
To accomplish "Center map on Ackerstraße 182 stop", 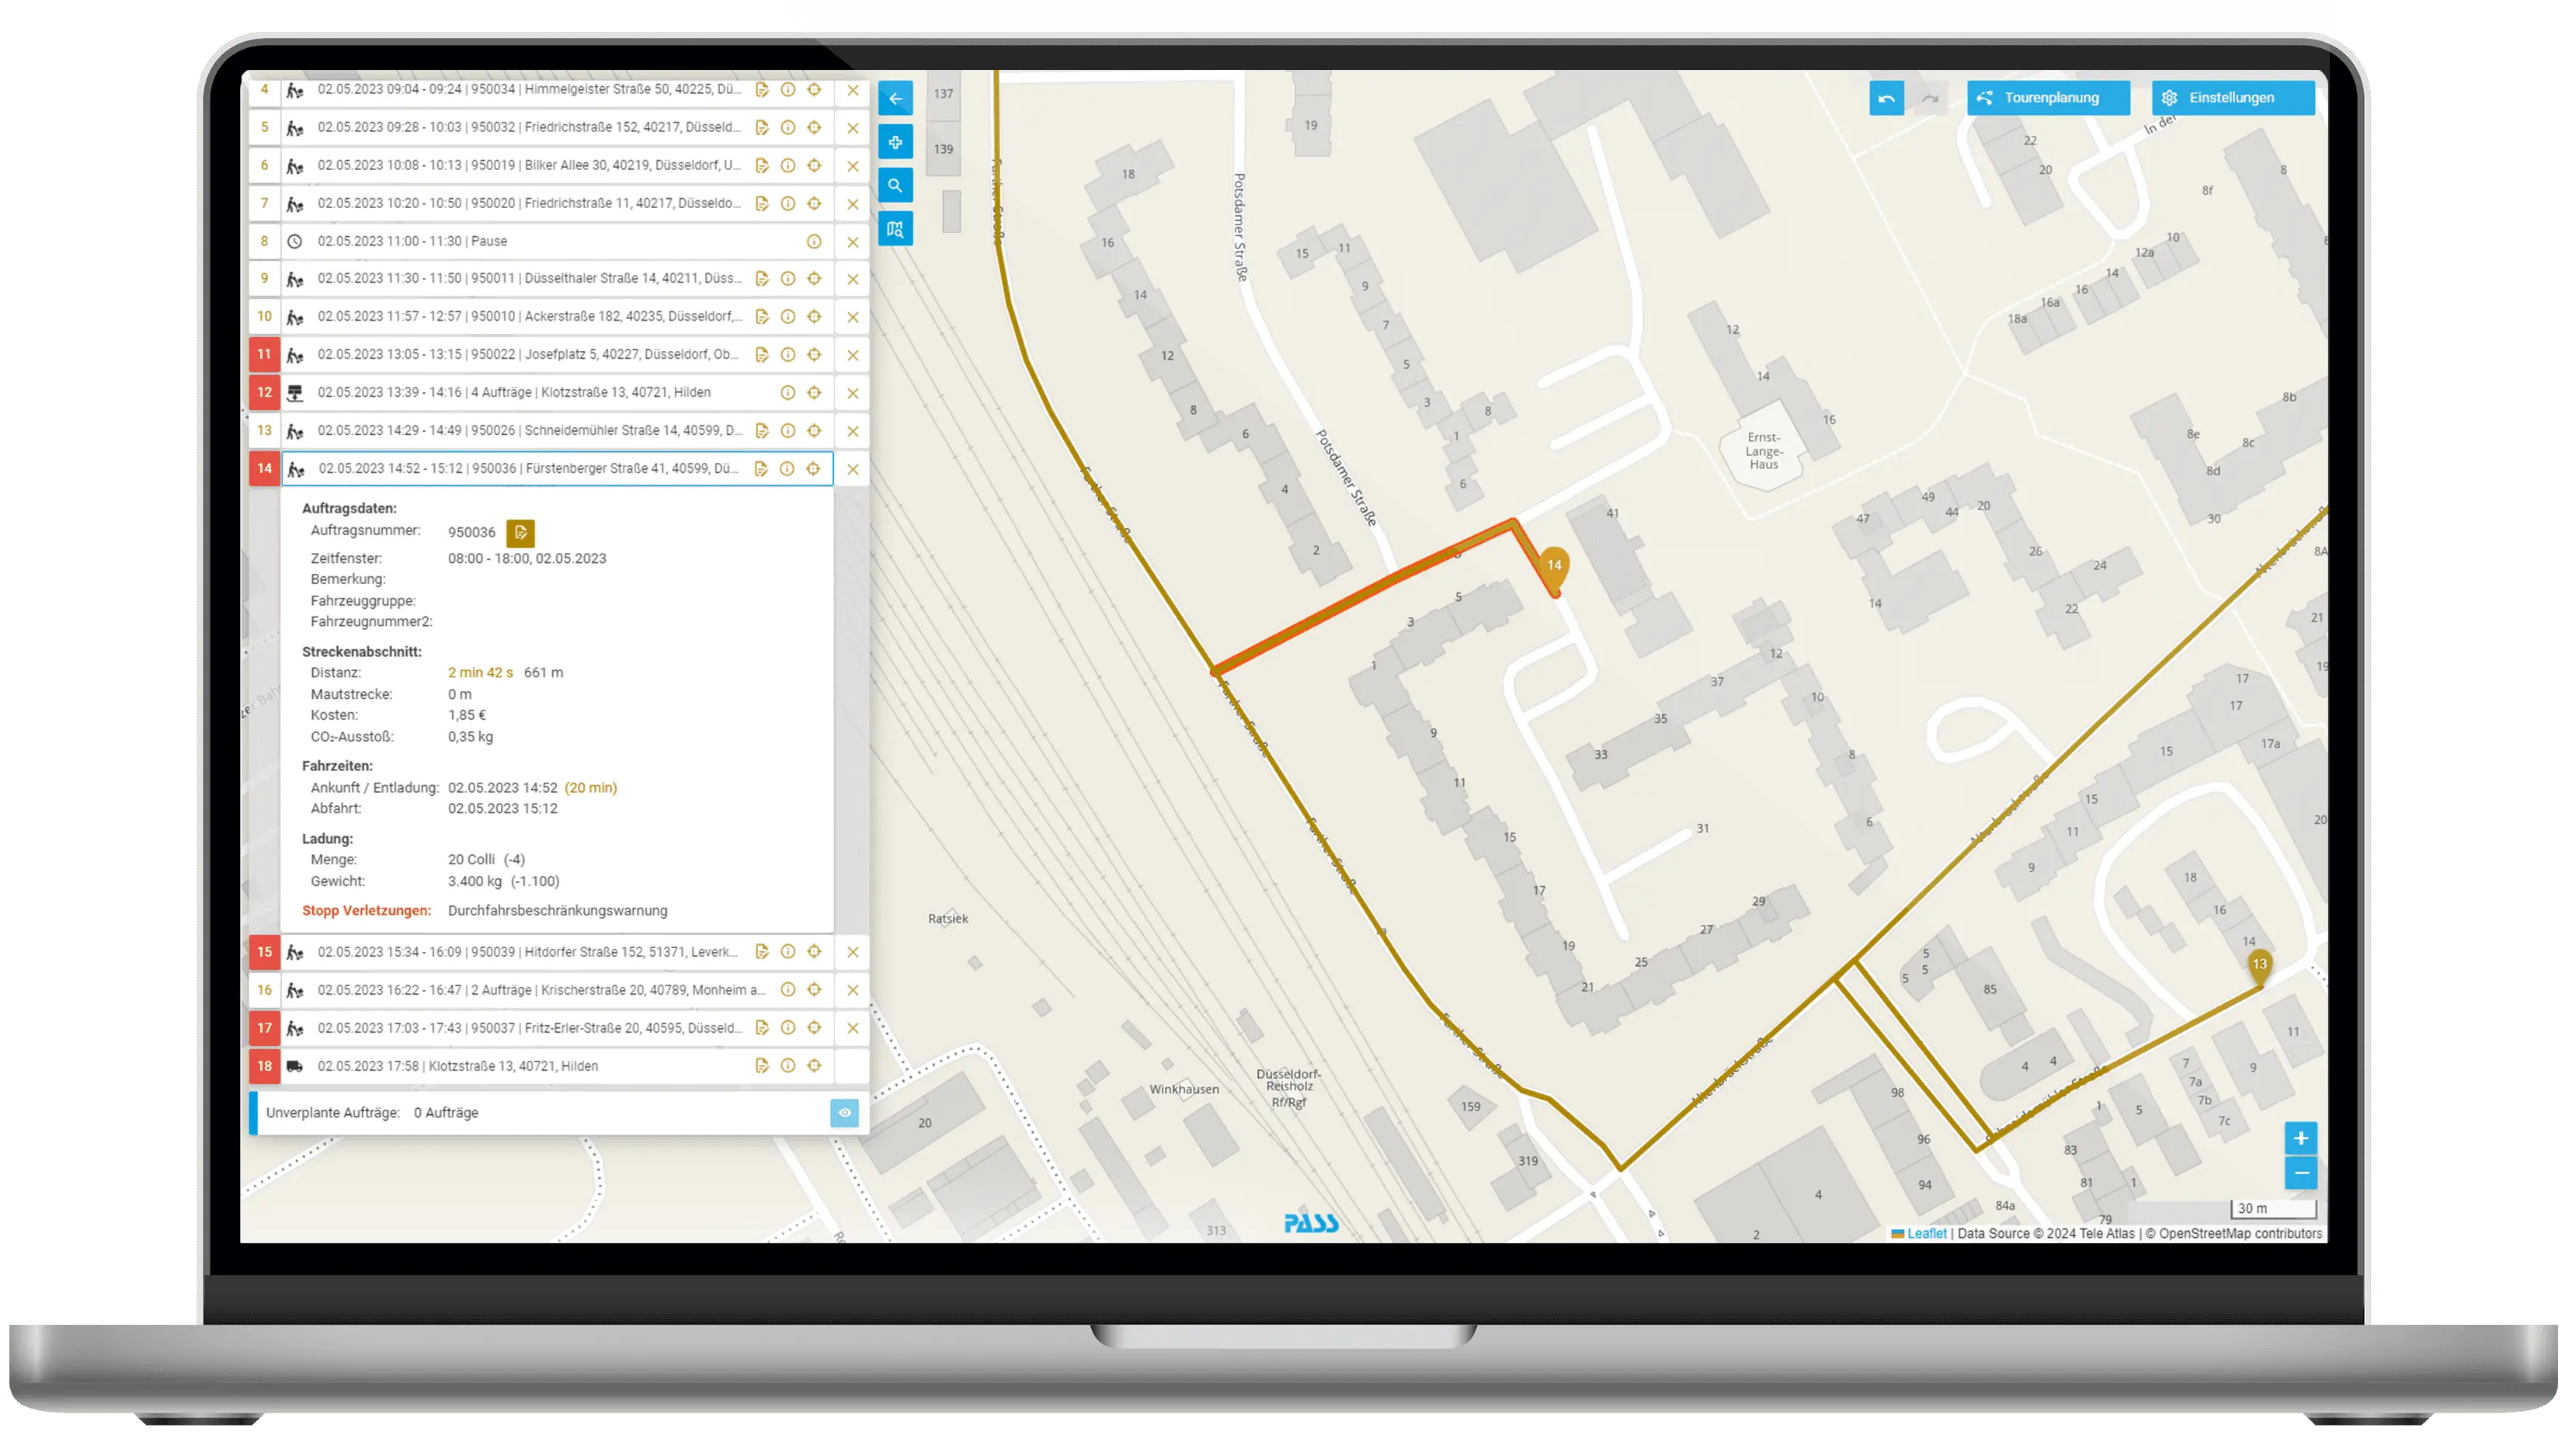I will [814, 317].
